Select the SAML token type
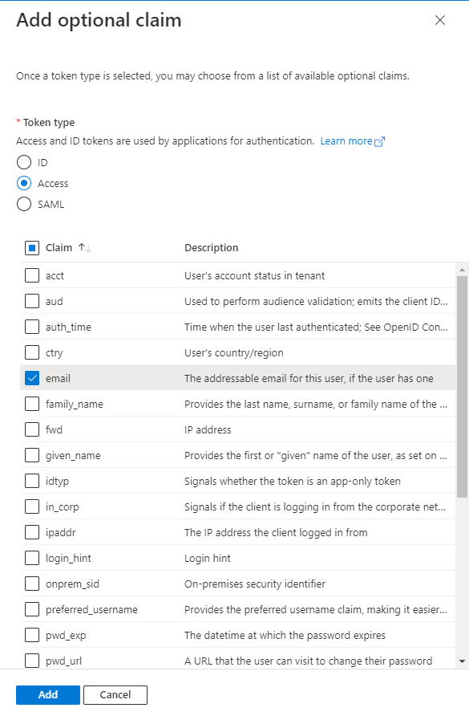The width and height of the screenshot is (469, 720). point(24,204)
